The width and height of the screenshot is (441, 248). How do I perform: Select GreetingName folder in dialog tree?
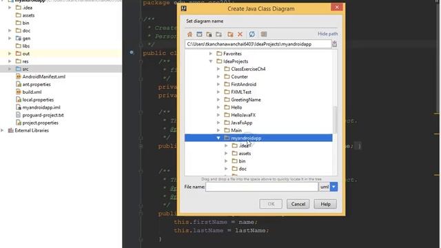click(246, 99)
